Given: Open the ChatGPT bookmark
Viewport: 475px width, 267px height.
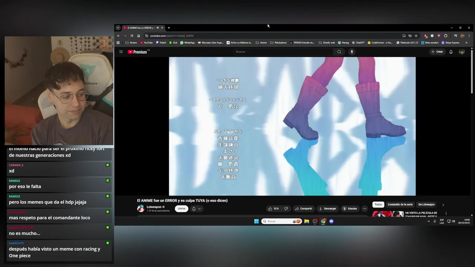Looking at the screenshot, I should point(358,43).
